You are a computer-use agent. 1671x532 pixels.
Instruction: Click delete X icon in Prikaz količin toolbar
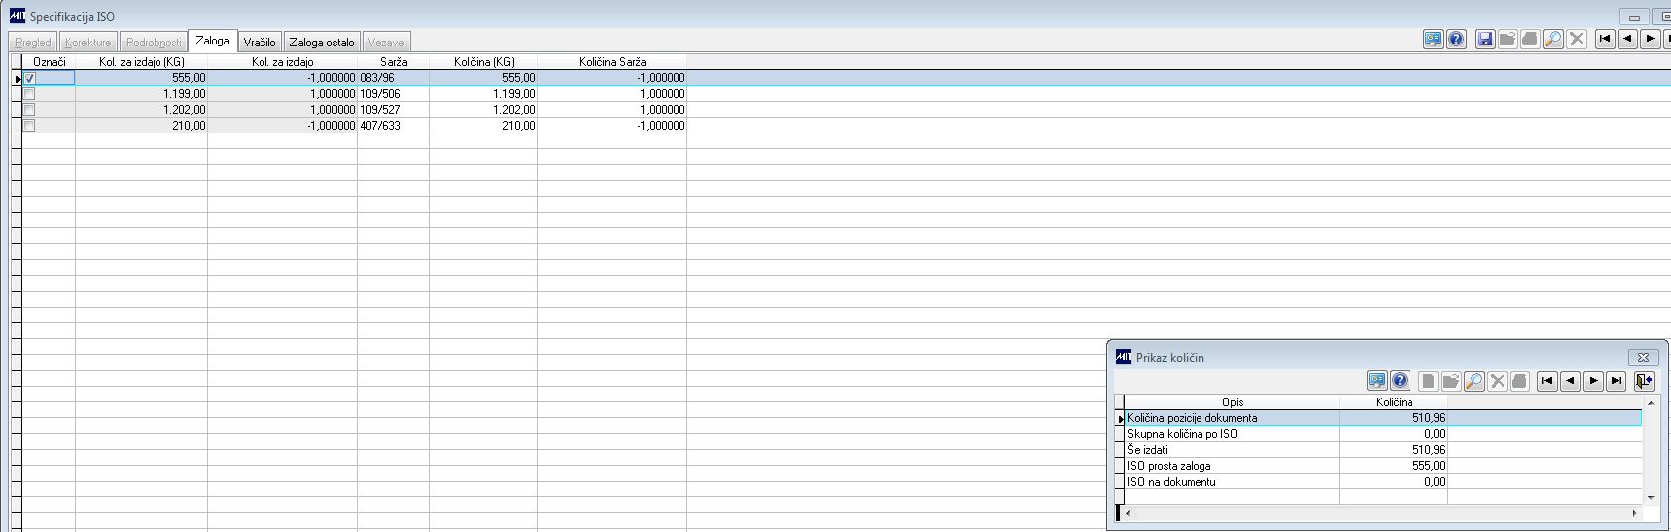tap(1497, 381)
